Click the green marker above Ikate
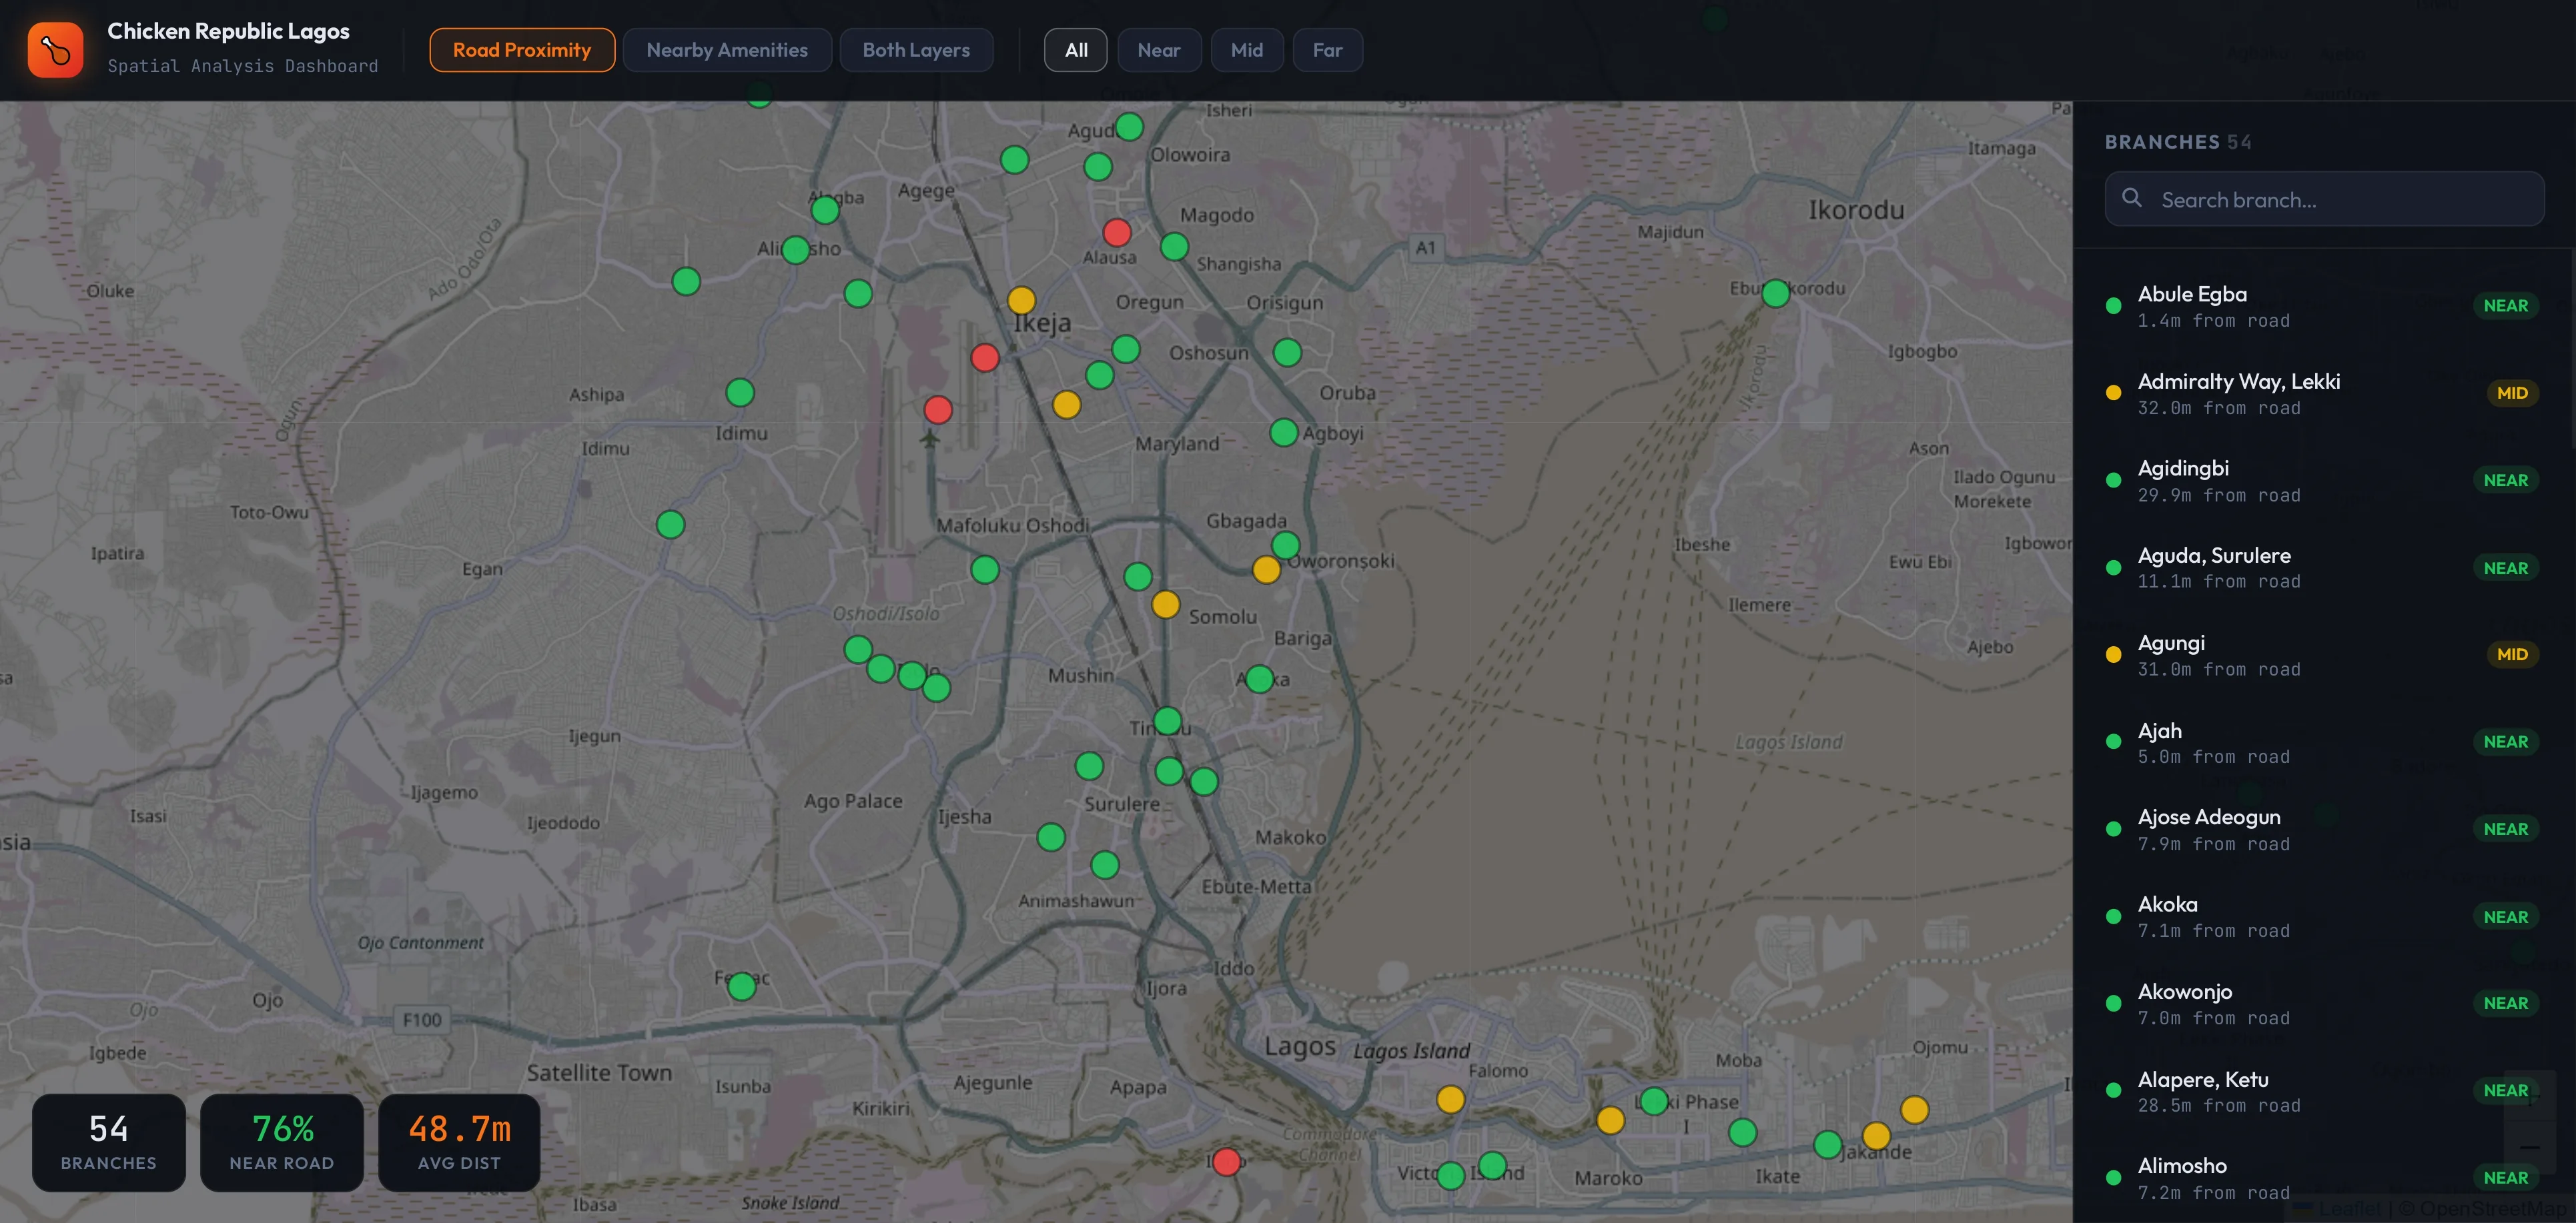Viewport: 2576px width, 1223px height. (1743, 1132)
